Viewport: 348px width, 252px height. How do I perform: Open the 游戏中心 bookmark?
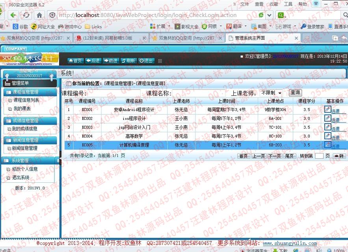(70, 27)
